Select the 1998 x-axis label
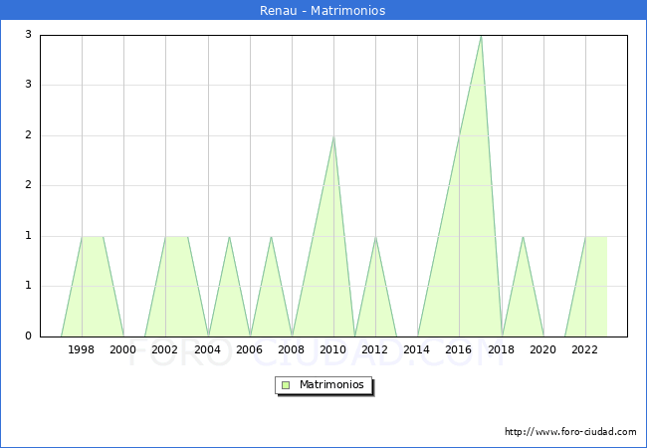This screenshot has width=647, height=448. 82,349
